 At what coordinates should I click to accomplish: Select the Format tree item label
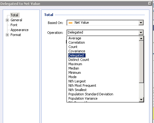coord(16,35)
